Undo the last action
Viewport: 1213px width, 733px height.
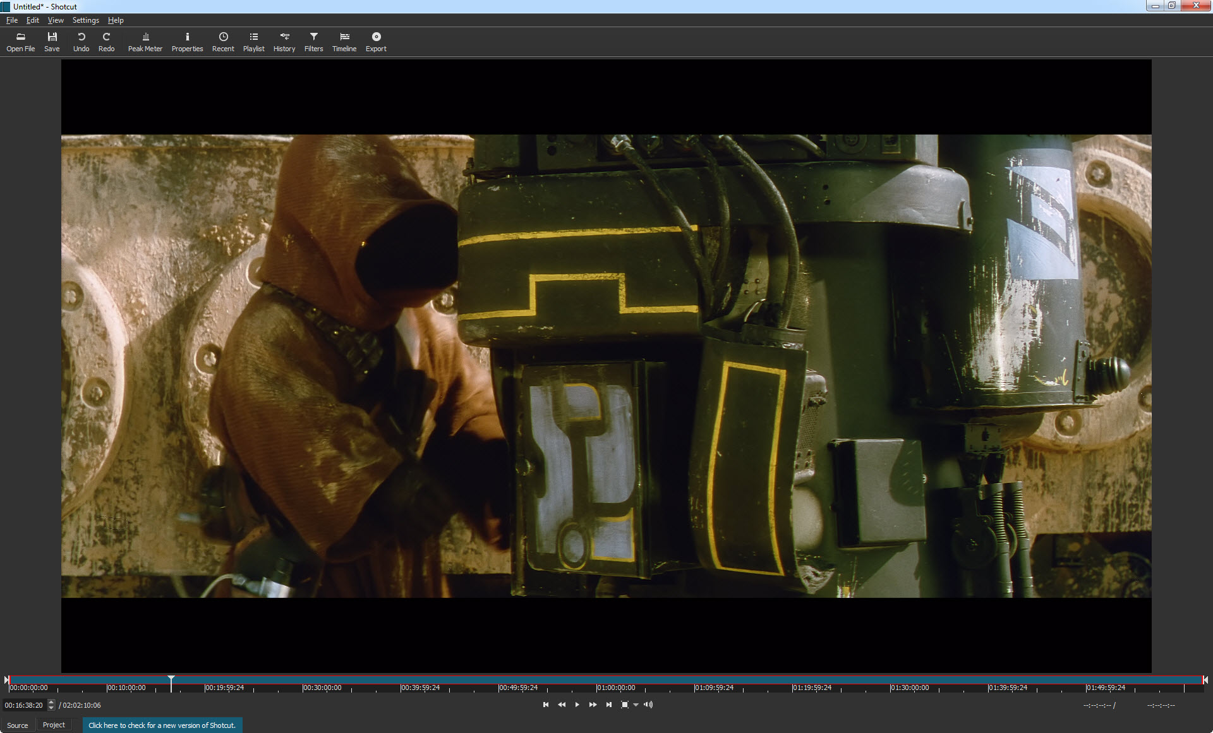point(81,42)
